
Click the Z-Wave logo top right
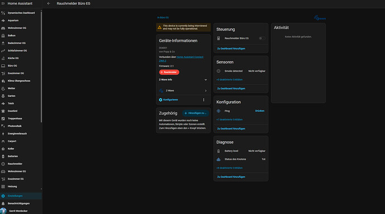click(320, 18)
